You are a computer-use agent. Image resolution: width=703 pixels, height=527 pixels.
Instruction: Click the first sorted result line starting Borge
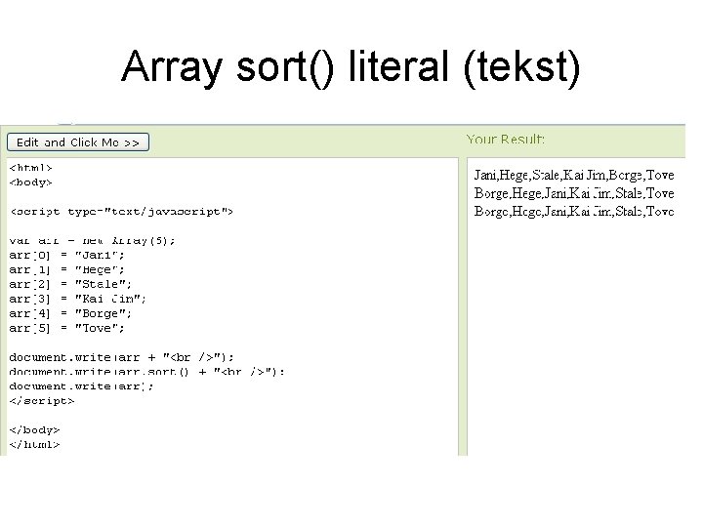click(x=574, y=193)
